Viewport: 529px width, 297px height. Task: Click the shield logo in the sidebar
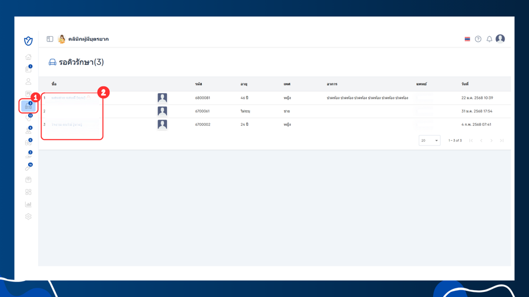tap(28, 41)
